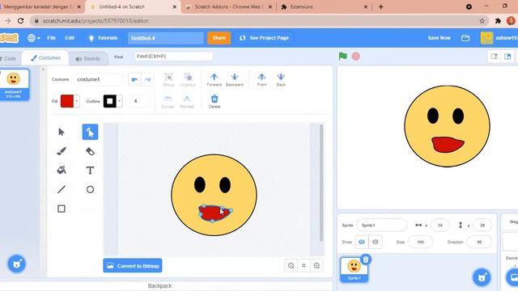The width and height of the screenshot is (518, 291).
Task: Select the Brush tool
Action: [62, 151]
